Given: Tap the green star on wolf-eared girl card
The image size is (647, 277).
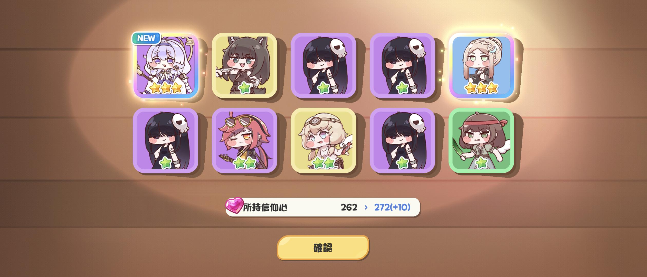Looking at the screenshot, I should click(x=244, y=88).
